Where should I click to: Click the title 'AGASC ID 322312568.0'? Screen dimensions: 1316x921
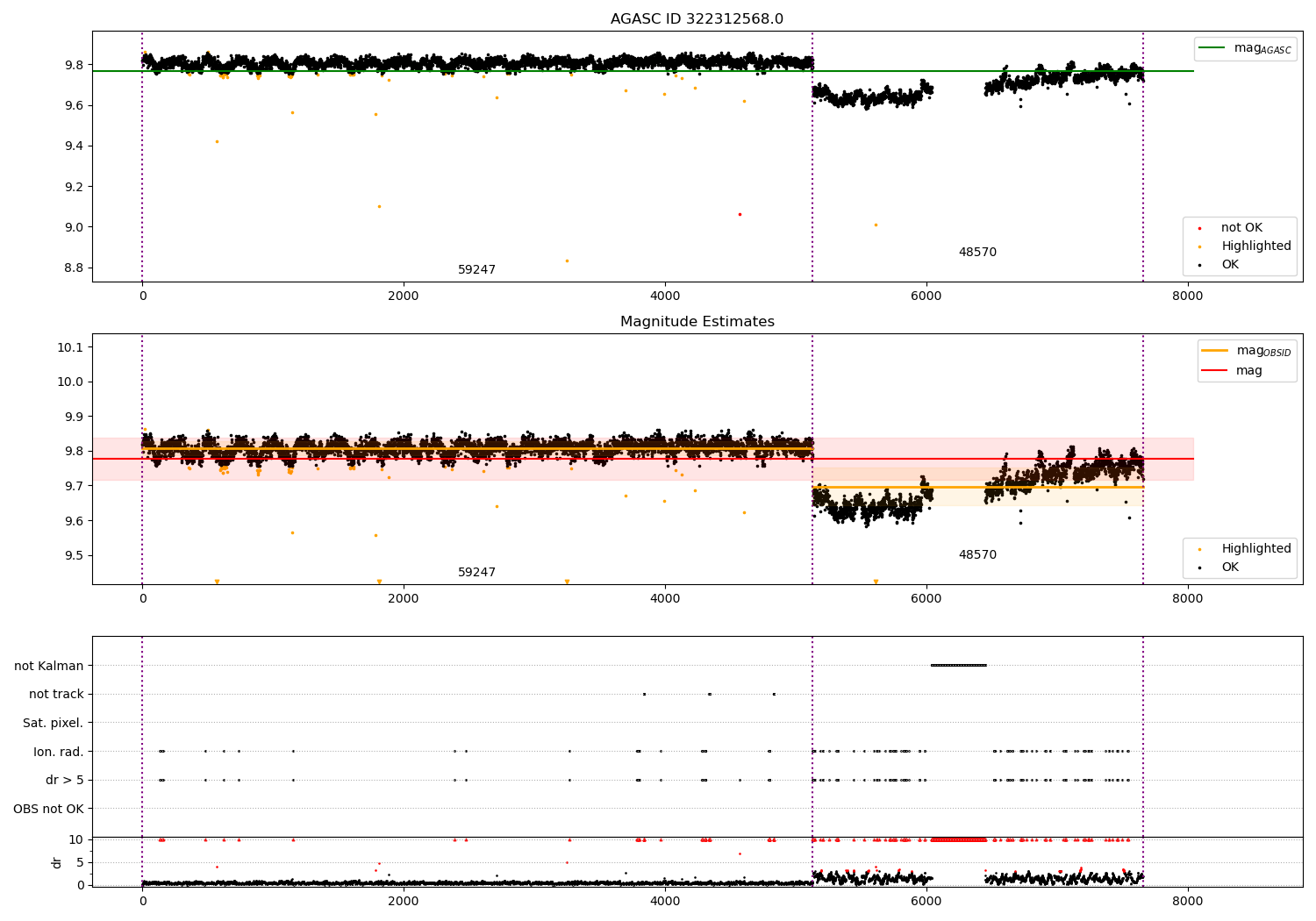coord(697,19)
